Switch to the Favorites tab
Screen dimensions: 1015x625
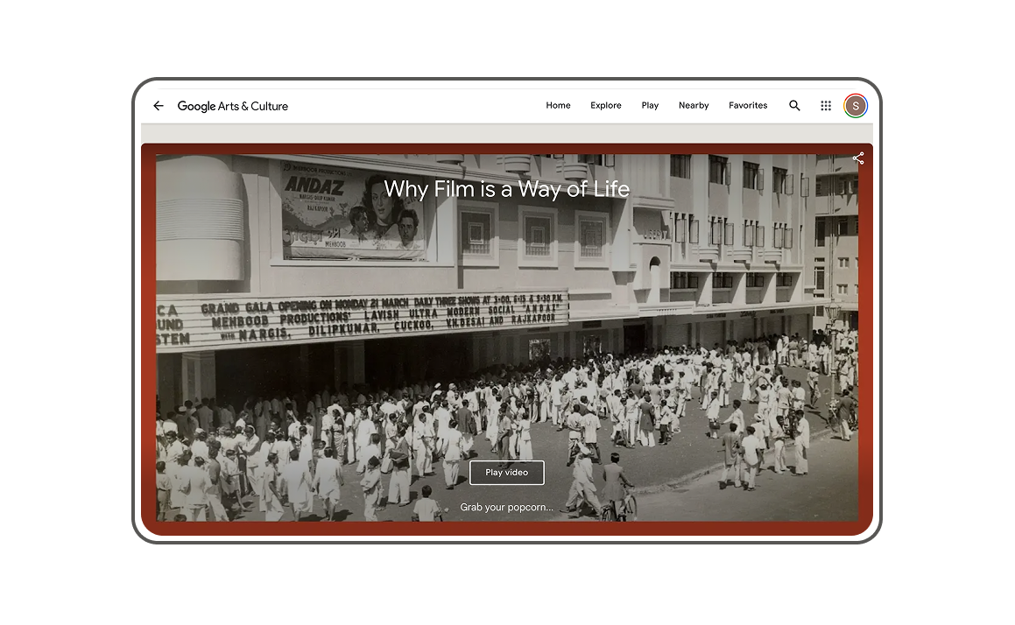(x=747, y=106)
